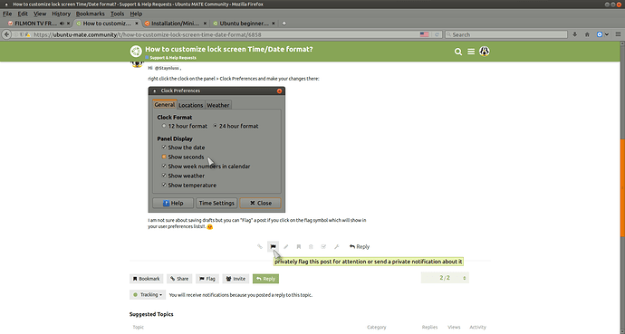
Task: Toggle Show the date checkbox
Action: (x=164, y=148)
